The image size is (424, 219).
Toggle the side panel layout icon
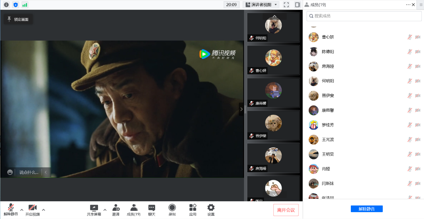[x=297, y=5]
